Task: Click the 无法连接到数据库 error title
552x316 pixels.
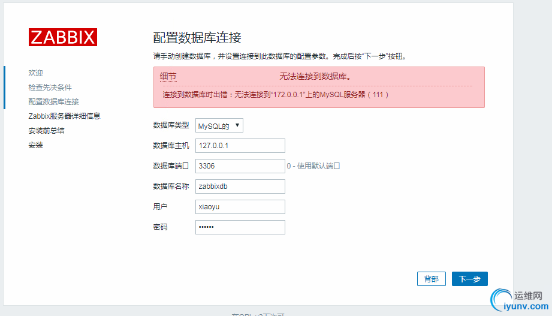Action: pyautogui.click(x=315, y=76)
